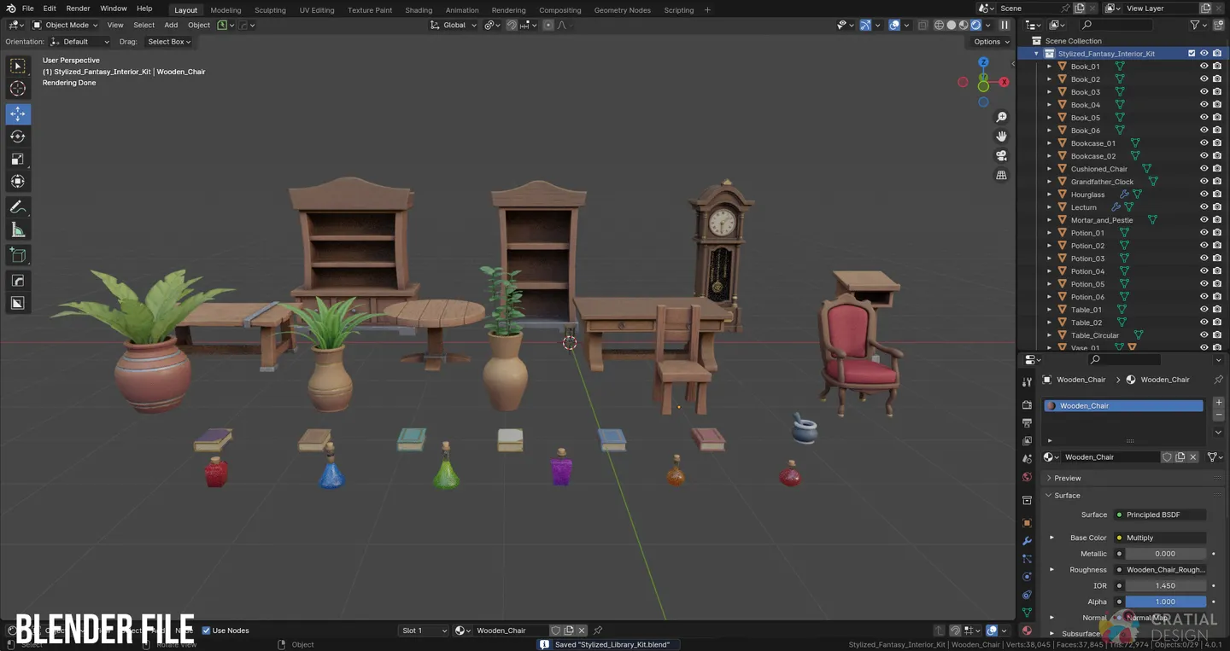The height and width of the screenshot is (651, 1230).
Task: Click the zoom view magnifier icon
Action: click(x=1002, y=117)
